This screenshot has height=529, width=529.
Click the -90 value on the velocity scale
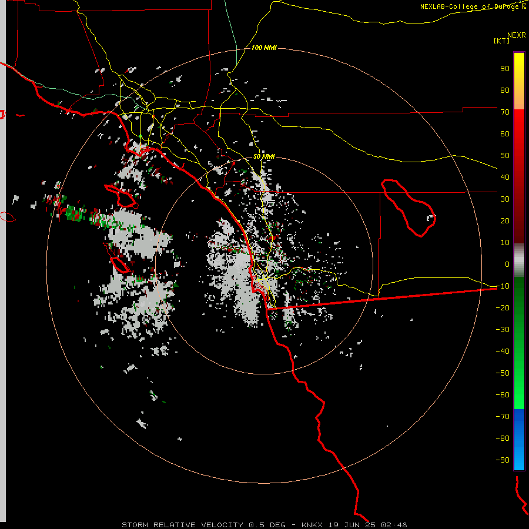tap(503, 460)
